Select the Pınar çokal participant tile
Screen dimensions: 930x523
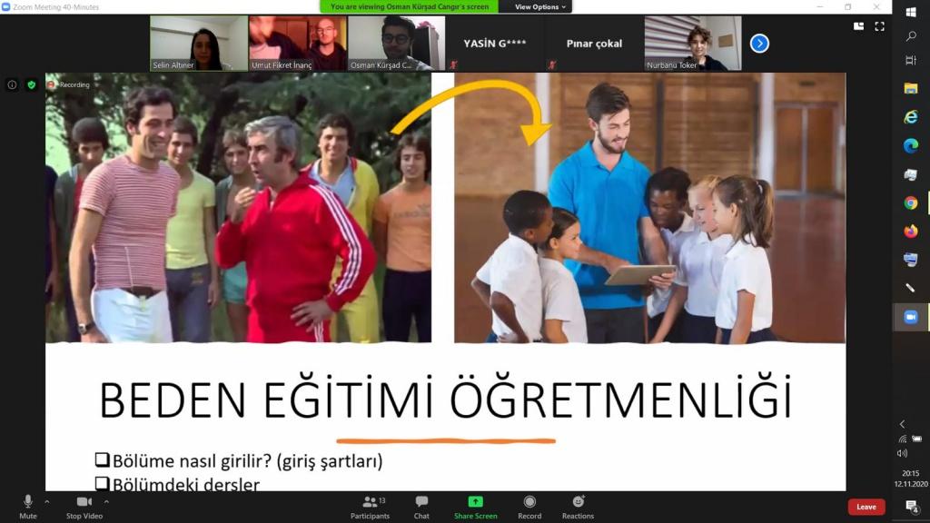[x=594, y=44]
